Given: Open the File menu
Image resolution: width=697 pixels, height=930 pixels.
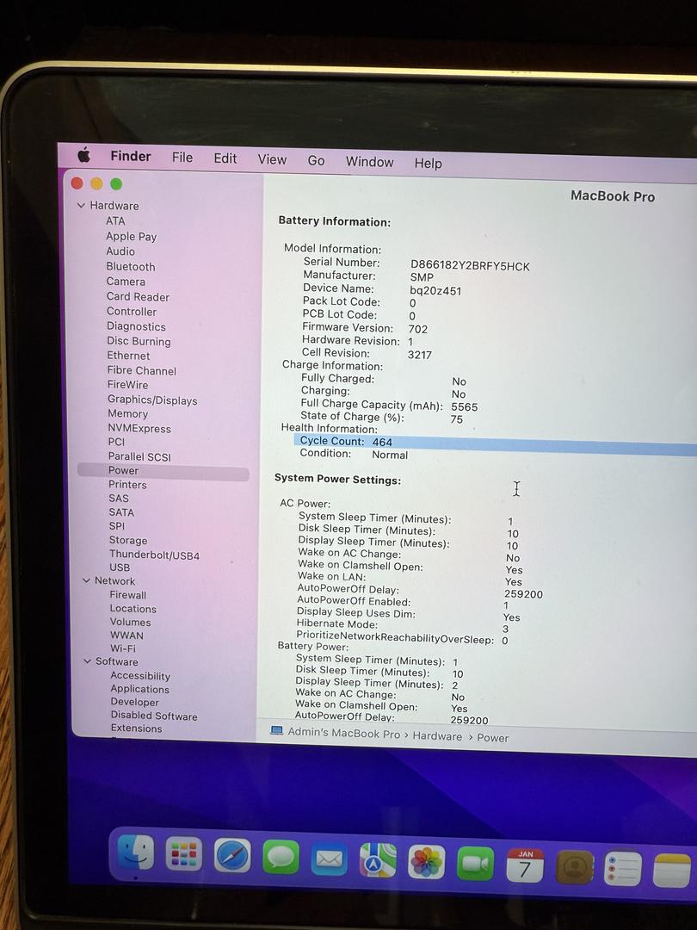Looking at the screenshot, I should [182, 158].
